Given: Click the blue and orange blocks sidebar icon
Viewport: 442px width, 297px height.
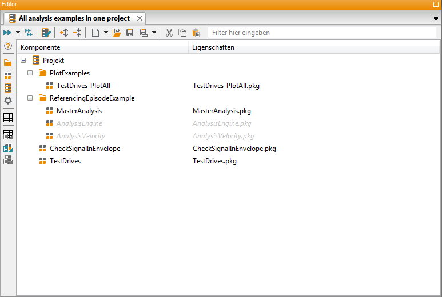Looking at the screenshot, I should (8, 148).
